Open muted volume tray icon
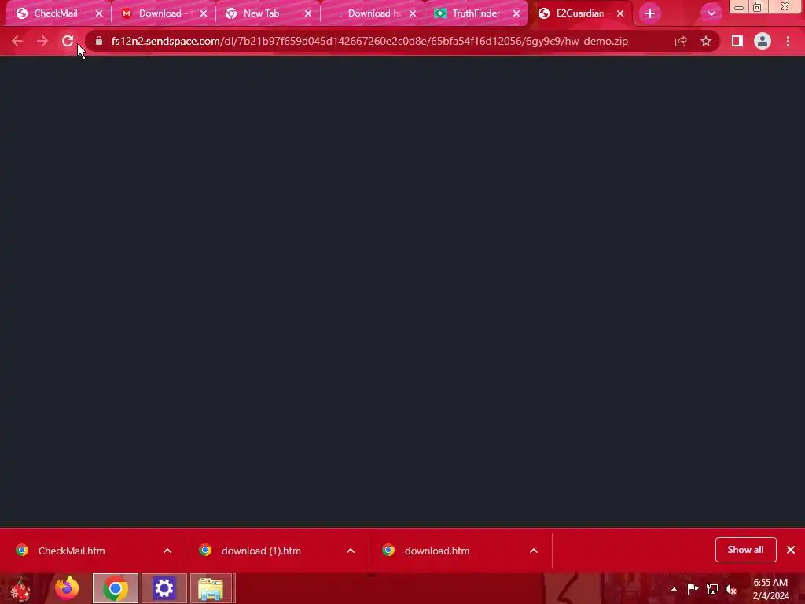Screen dimensions: 805x604 (731, 589)
